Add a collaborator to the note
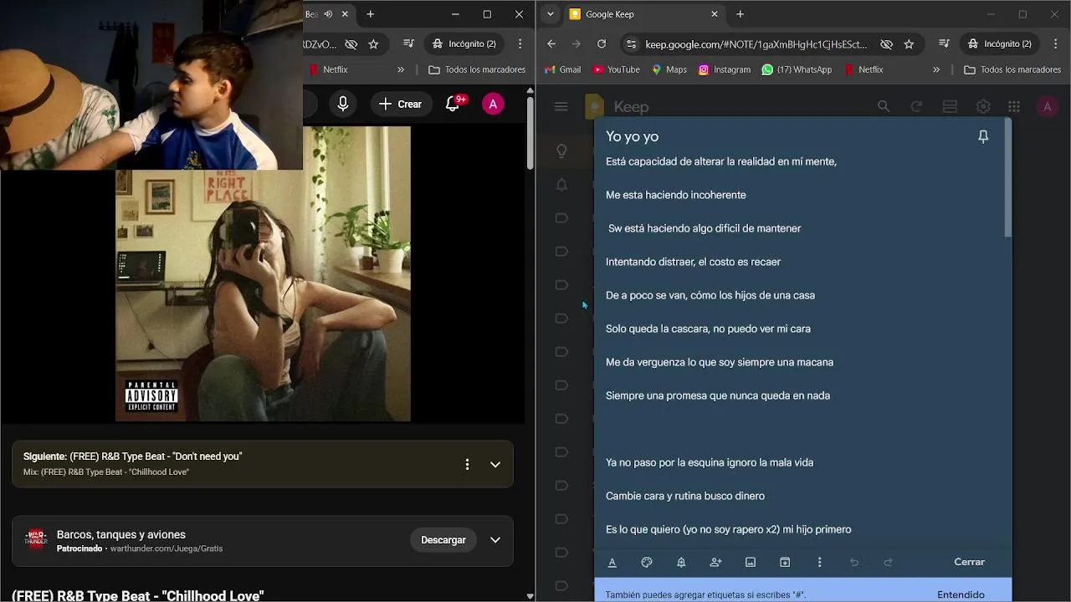The height and width of the screenshot is (602, 1071). (715, 563)
